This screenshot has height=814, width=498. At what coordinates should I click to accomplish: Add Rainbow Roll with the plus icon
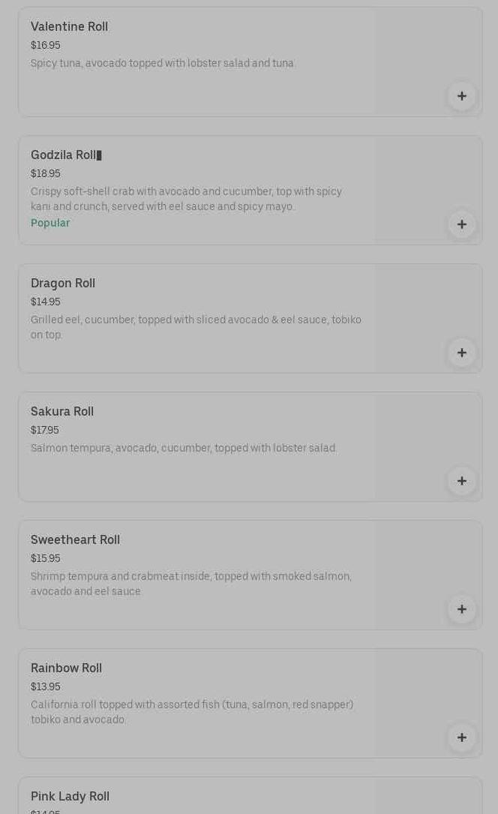coord(461,737)
